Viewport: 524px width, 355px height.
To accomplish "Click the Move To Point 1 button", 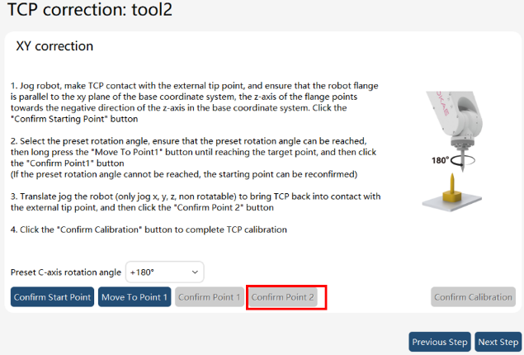I will (x=135, y=297).
